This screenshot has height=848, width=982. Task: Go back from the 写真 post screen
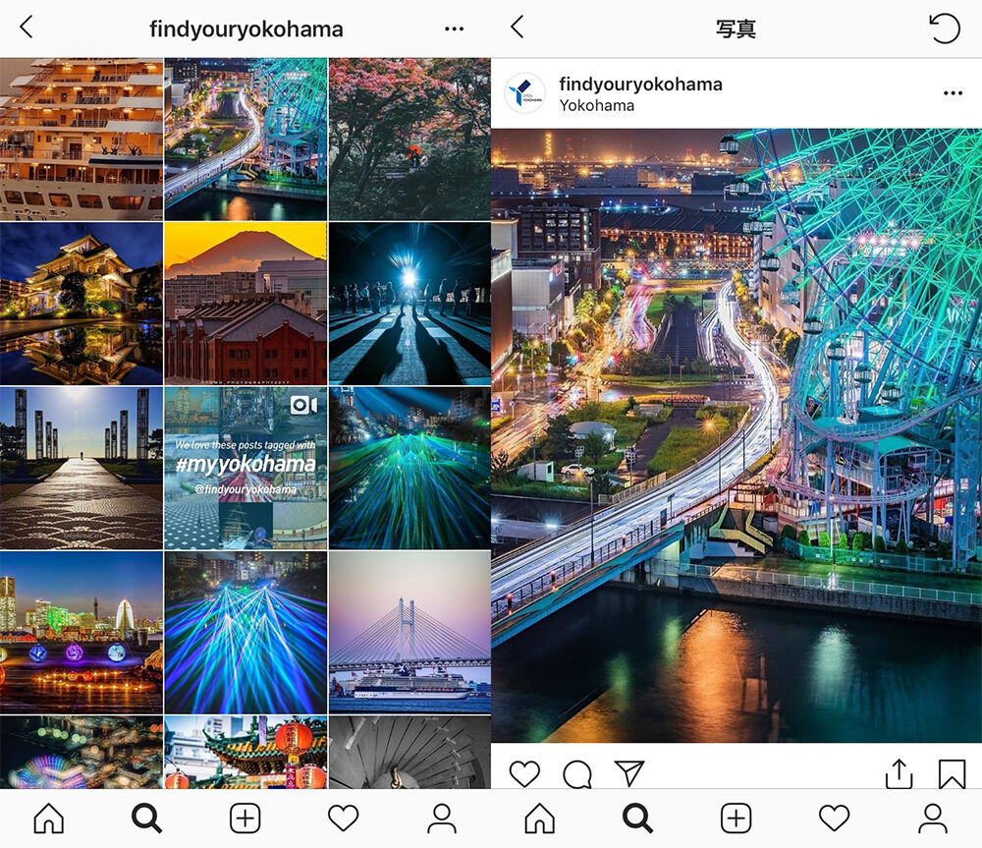[517, 27]
